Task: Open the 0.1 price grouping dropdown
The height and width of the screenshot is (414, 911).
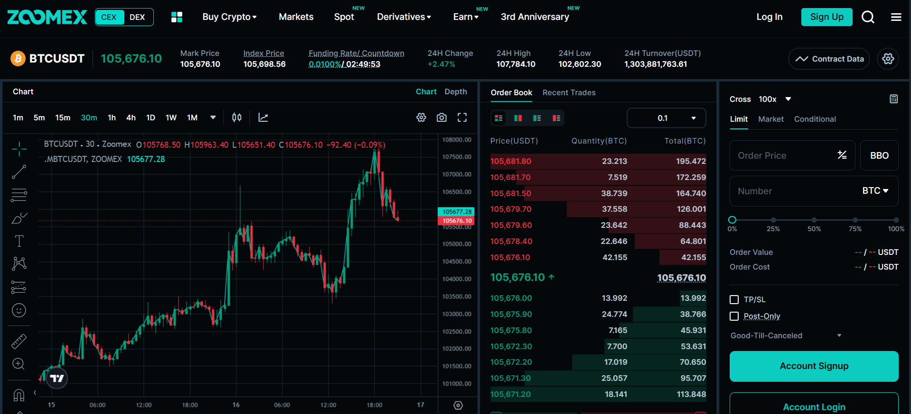Action: click(667, 118)
